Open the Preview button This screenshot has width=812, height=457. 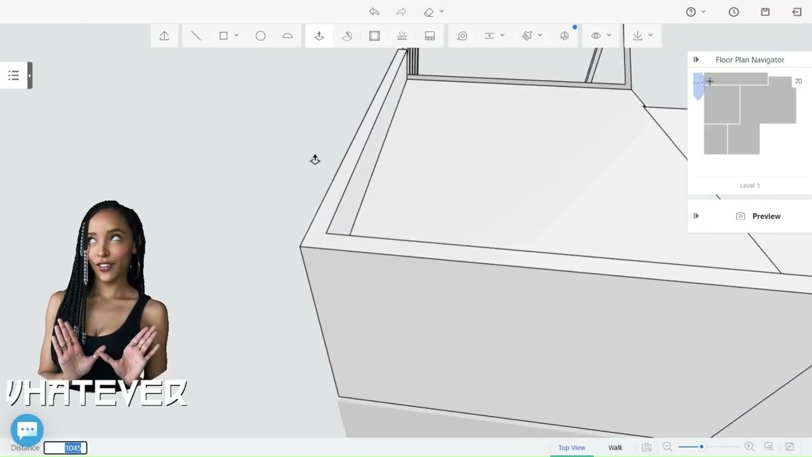click(x=758, y=216)
